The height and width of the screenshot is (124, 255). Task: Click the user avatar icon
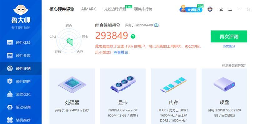210,9
